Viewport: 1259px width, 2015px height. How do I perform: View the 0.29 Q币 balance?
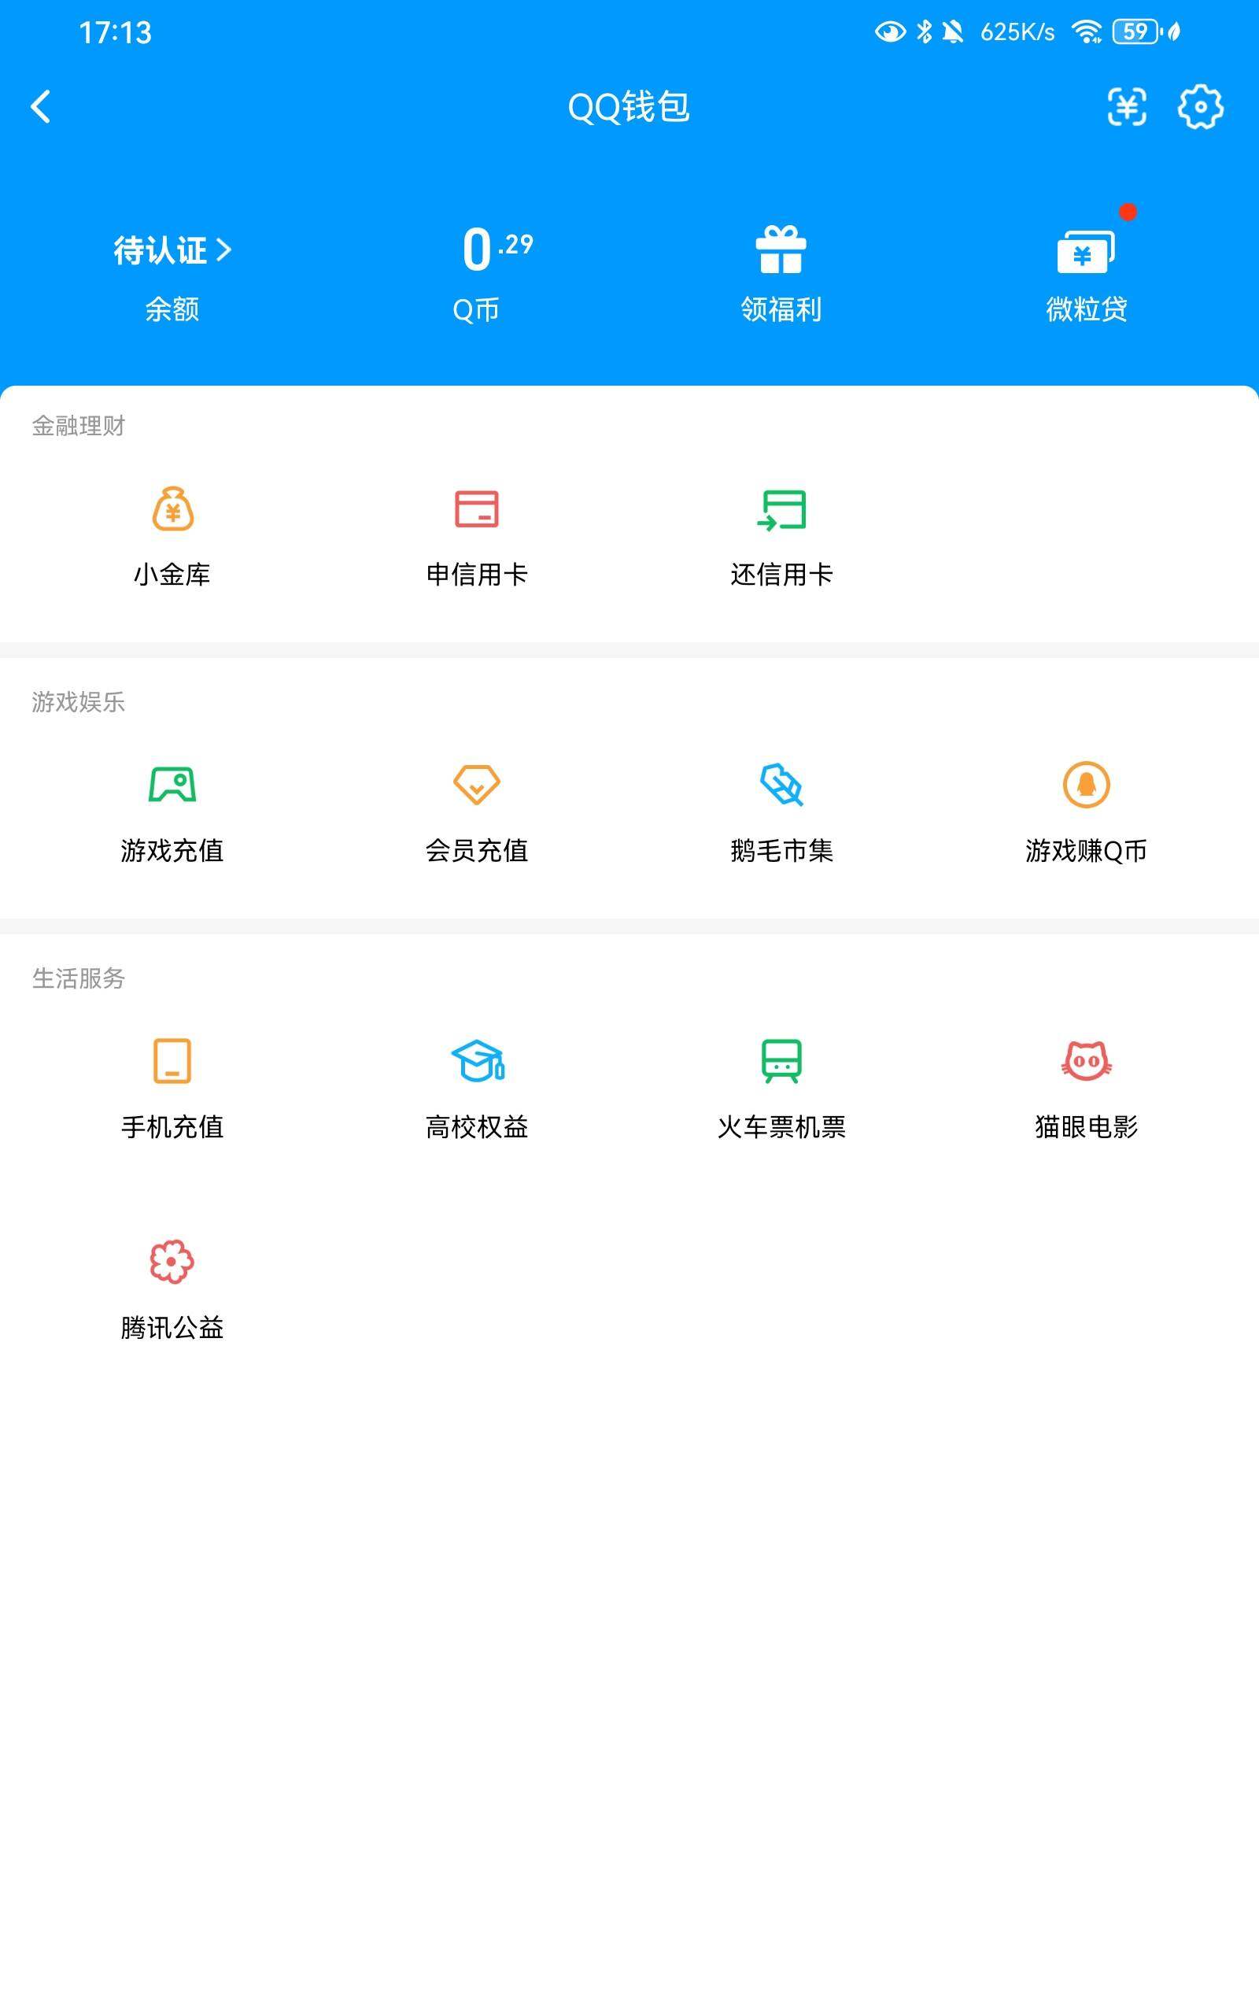(x=498, y=249)
